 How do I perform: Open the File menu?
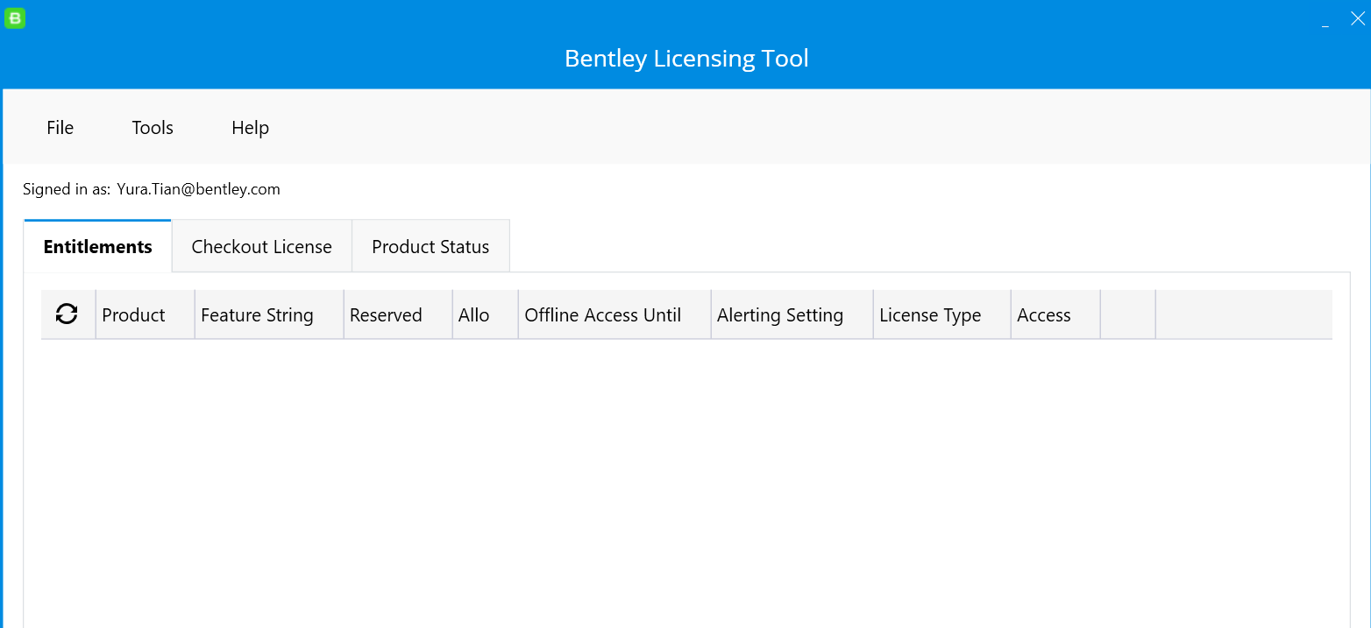[x=60, y=128]
